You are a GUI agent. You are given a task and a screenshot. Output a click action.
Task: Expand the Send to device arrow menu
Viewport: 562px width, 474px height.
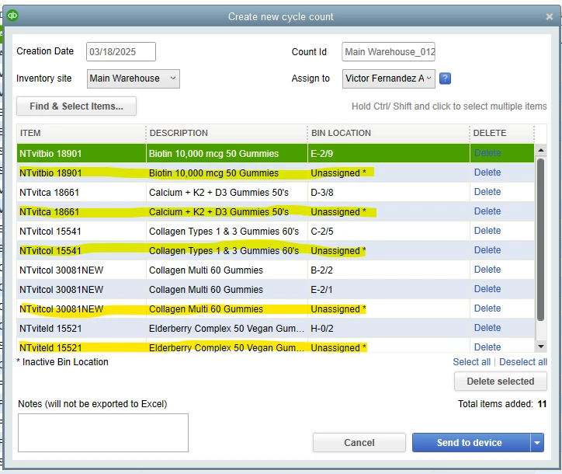(x=537, y=442)
